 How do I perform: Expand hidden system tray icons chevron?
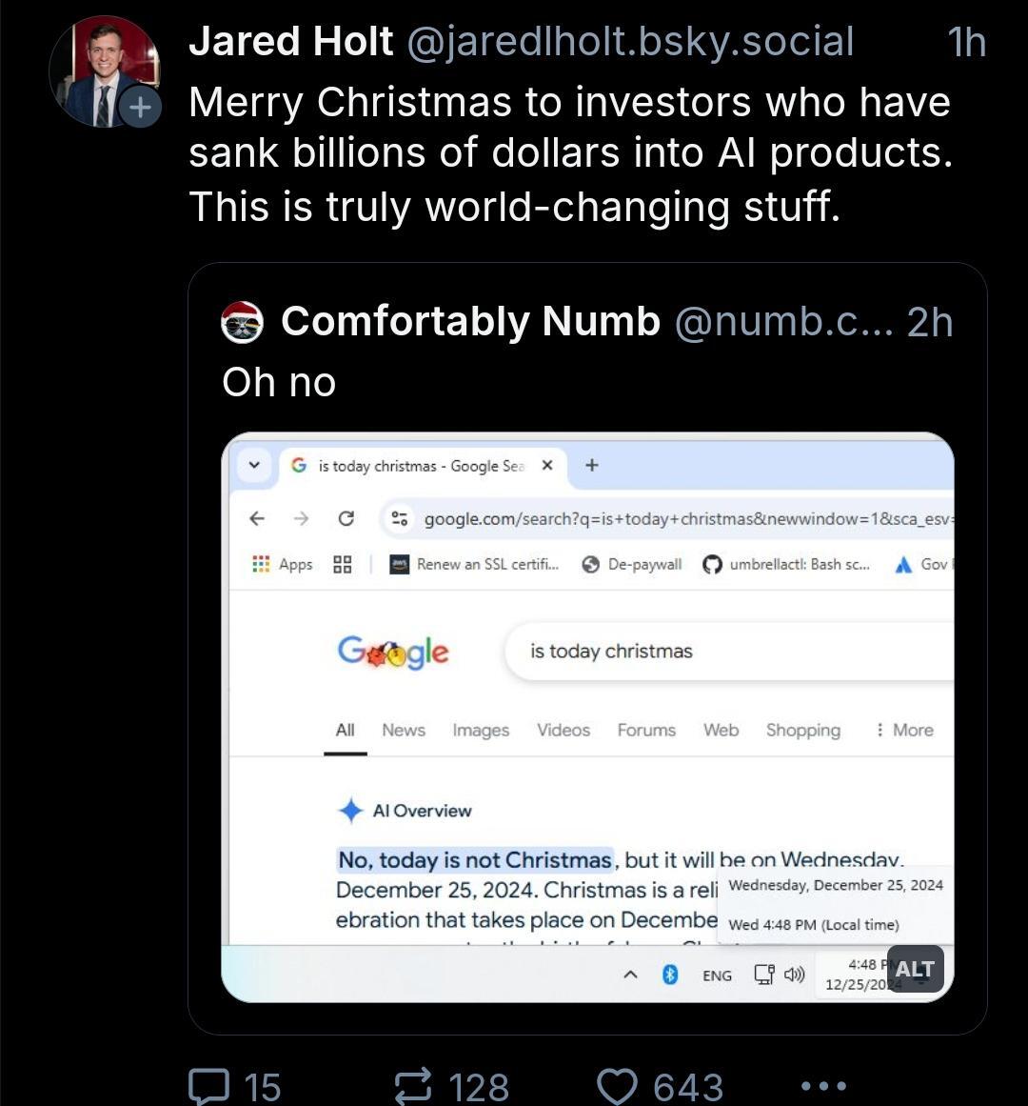[631, 975]
